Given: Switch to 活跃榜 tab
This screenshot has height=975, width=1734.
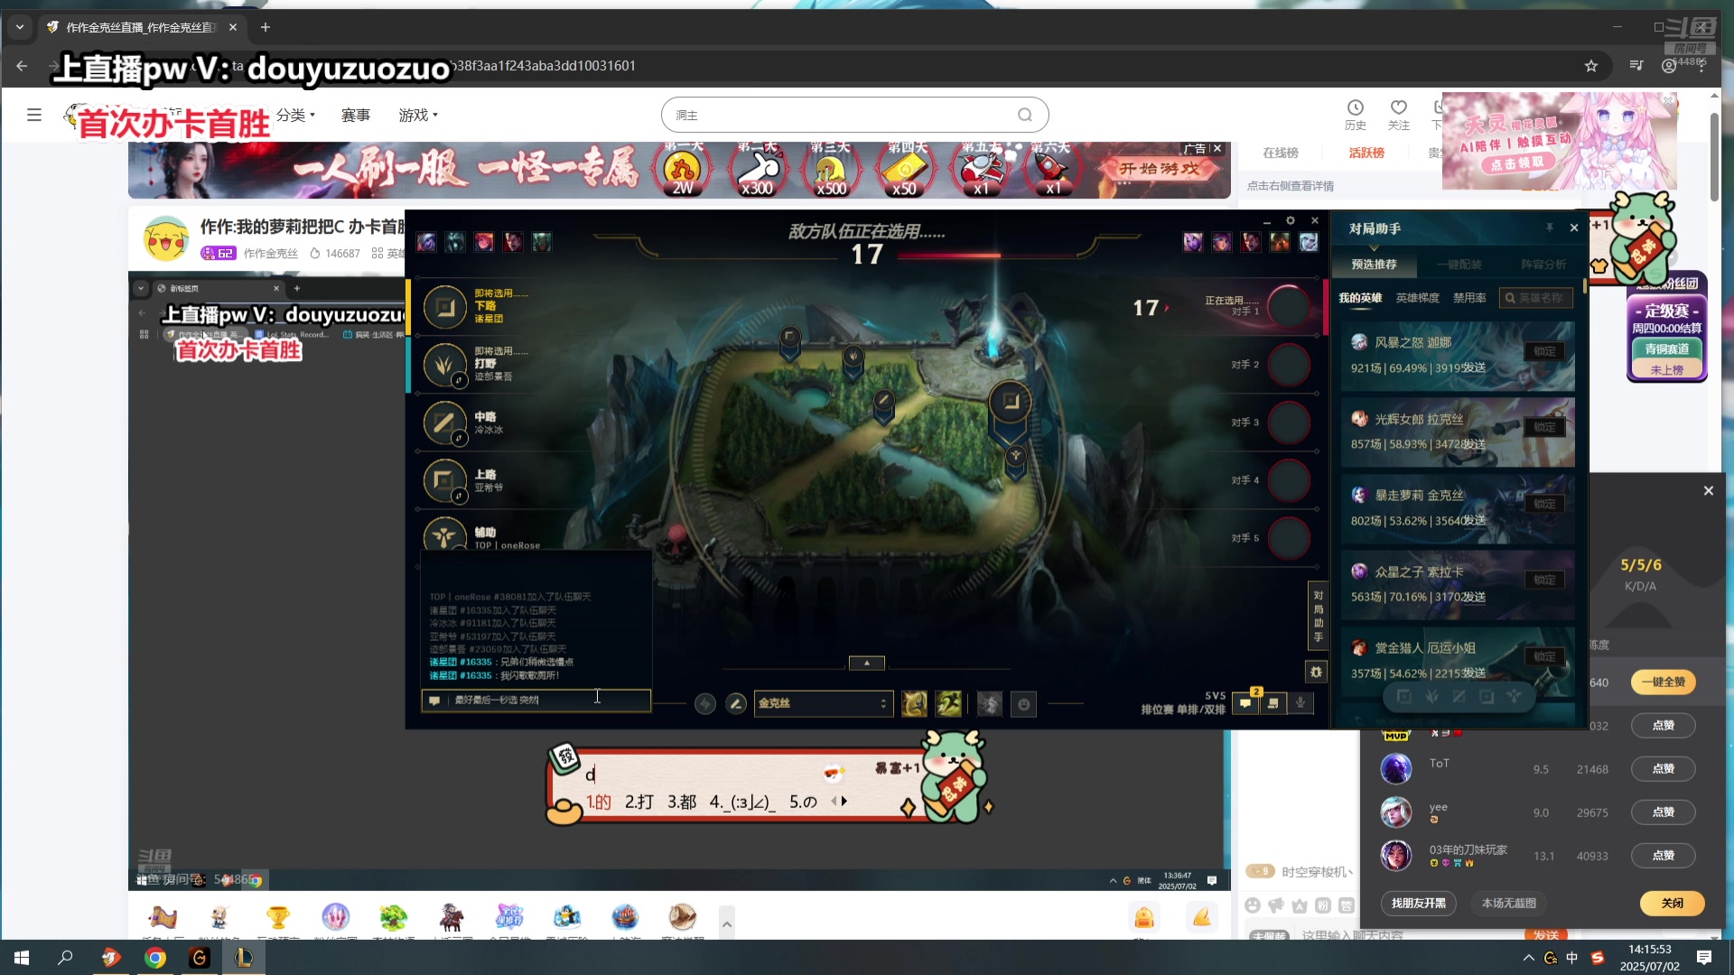Looking at the screenshot, I should click(1366, 153).
